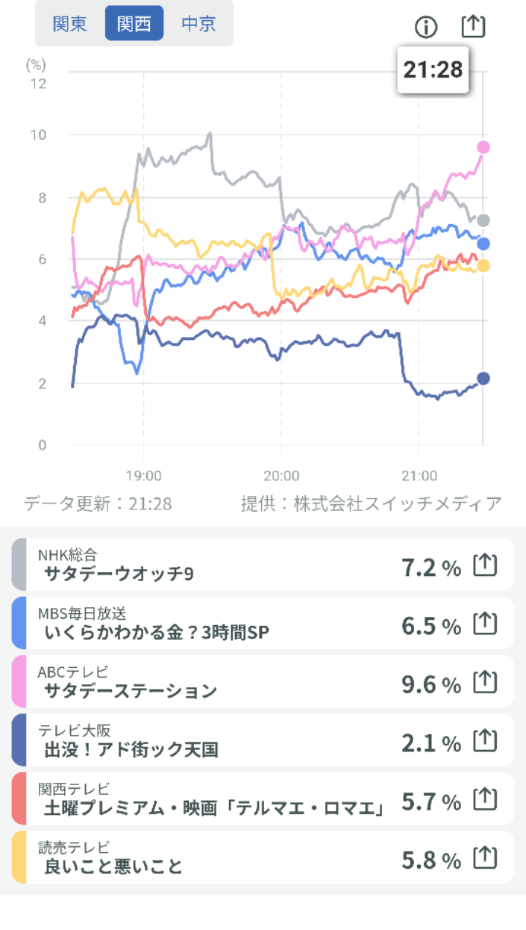The image size is (526, 930).
Task: Select the 関西 region tab
Action: (134, 23)
